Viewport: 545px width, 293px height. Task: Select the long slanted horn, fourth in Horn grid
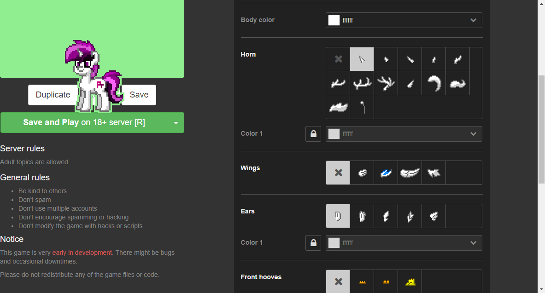click(410, 59)
